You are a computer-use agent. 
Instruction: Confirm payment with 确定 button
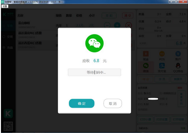point(82,103)
